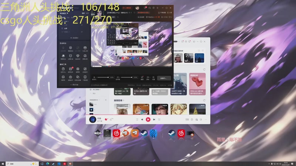Open the Christmas tree playlist cover
The height and width of the screenshot is (166, 296).
pos(197,109)
